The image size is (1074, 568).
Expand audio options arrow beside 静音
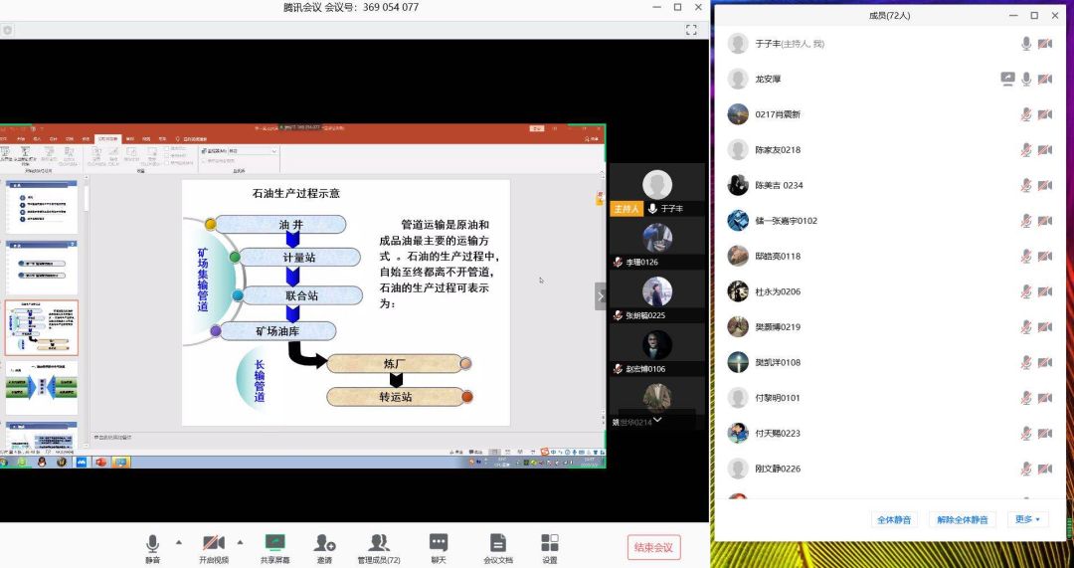pos(179,542)
